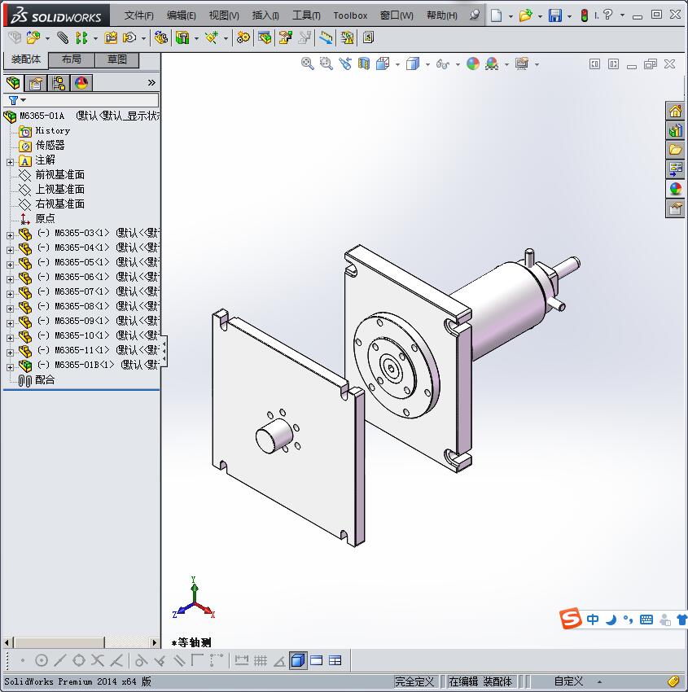Open ConfigurationManager tab icon
Image resolution: width=688 pixels, height=692 pixels.
point(59,83)
